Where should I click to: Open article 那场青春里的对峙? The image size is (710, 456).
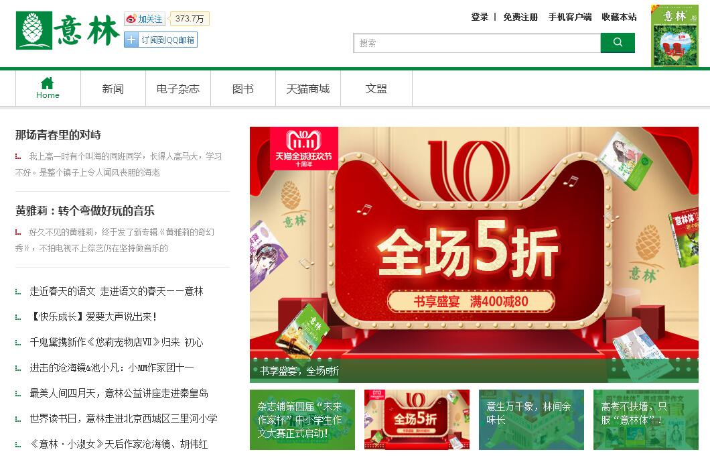click(58, 135)
